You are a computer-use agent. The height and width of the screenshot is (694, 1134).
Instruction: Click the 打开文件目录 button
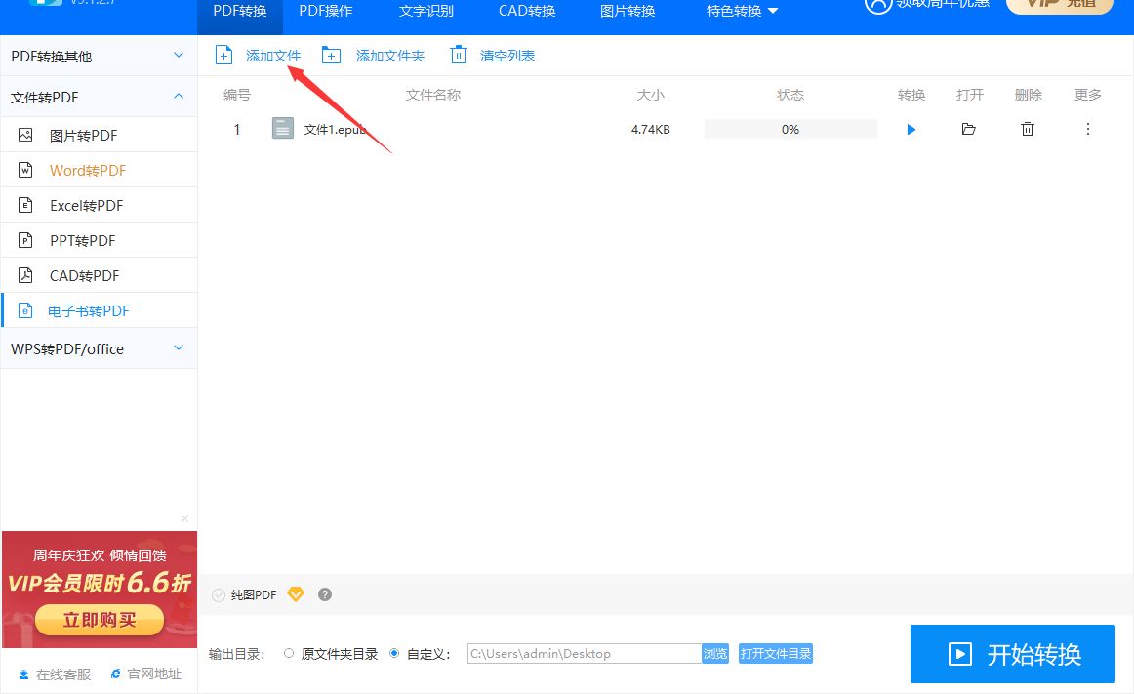[x=776, y=653]
